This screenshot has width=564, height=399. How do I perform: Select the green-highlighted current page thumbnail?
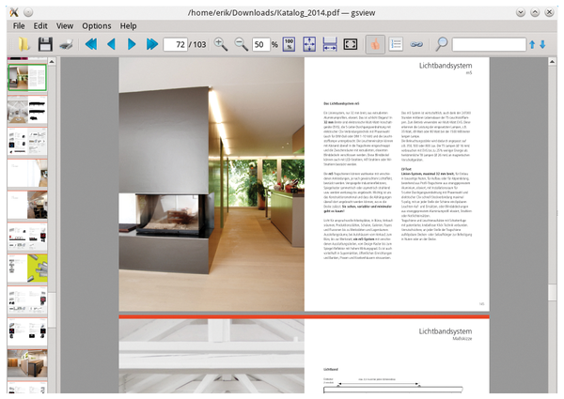27,77
